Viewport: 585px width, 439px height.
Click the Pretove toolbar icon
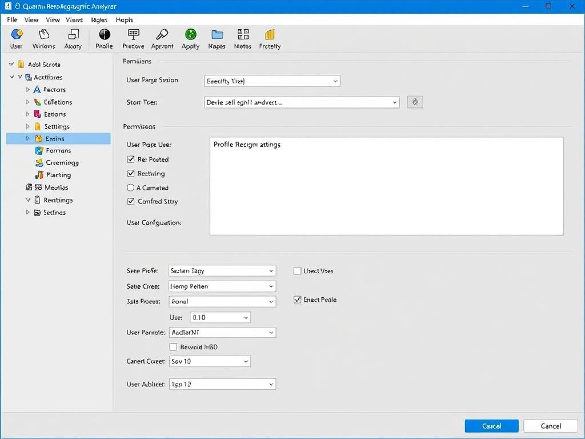pos(133,35)
